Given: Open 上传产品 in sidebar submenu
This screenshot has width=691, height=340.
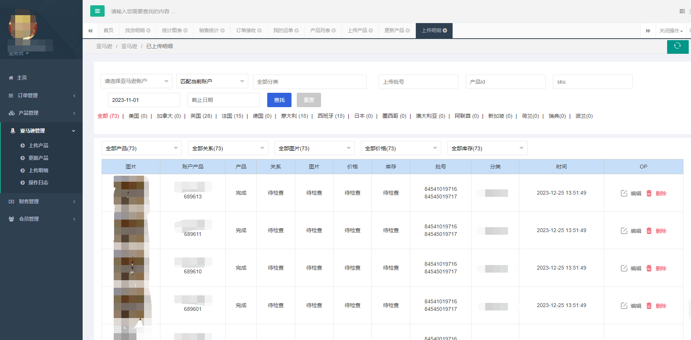Looking at the screenshot, I should pyautogui.click(x=38, y=145).
